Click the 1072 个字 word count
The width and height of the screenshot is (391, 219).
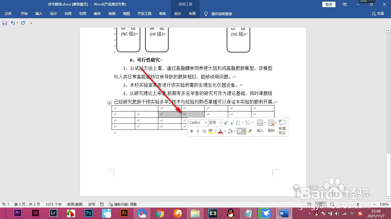pyautogui.click(x=54, y=204)
